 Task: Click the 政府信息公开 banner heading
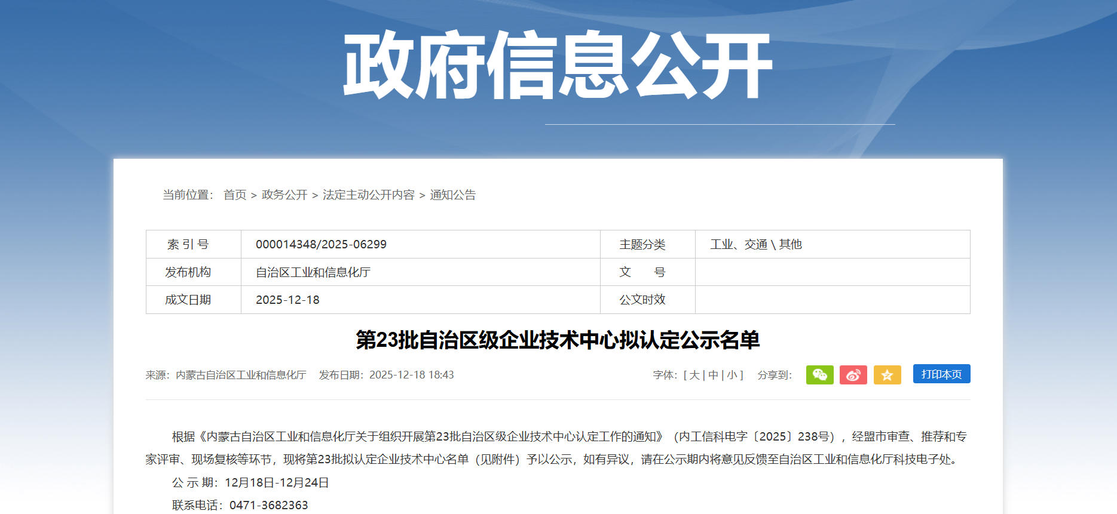558,64
